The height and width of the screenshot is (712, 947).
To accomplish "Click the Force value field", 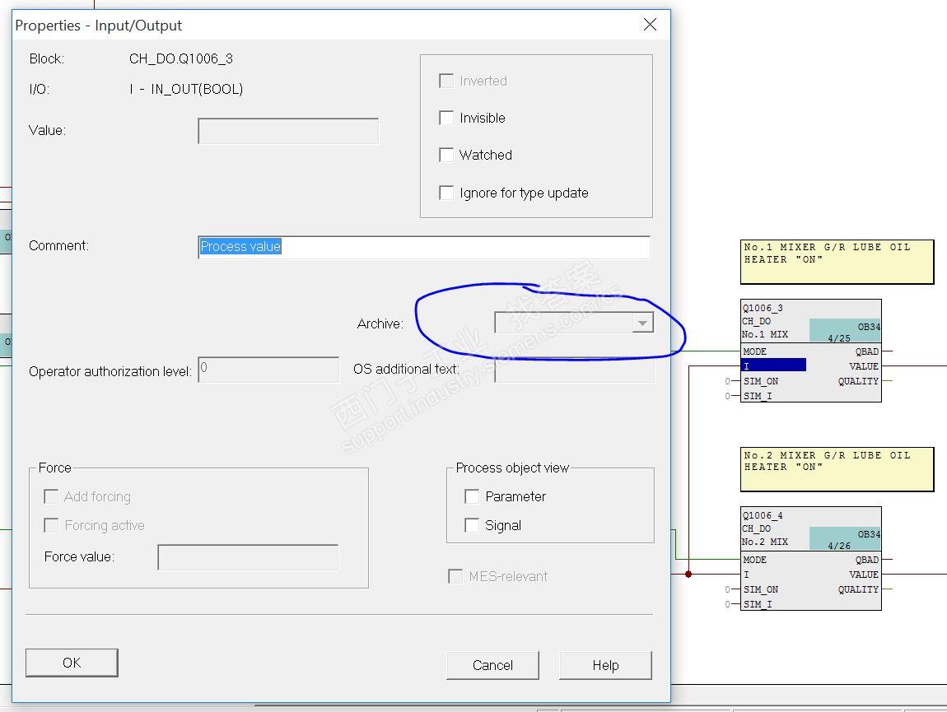I will pyautogui.click(x=248, y=557).
